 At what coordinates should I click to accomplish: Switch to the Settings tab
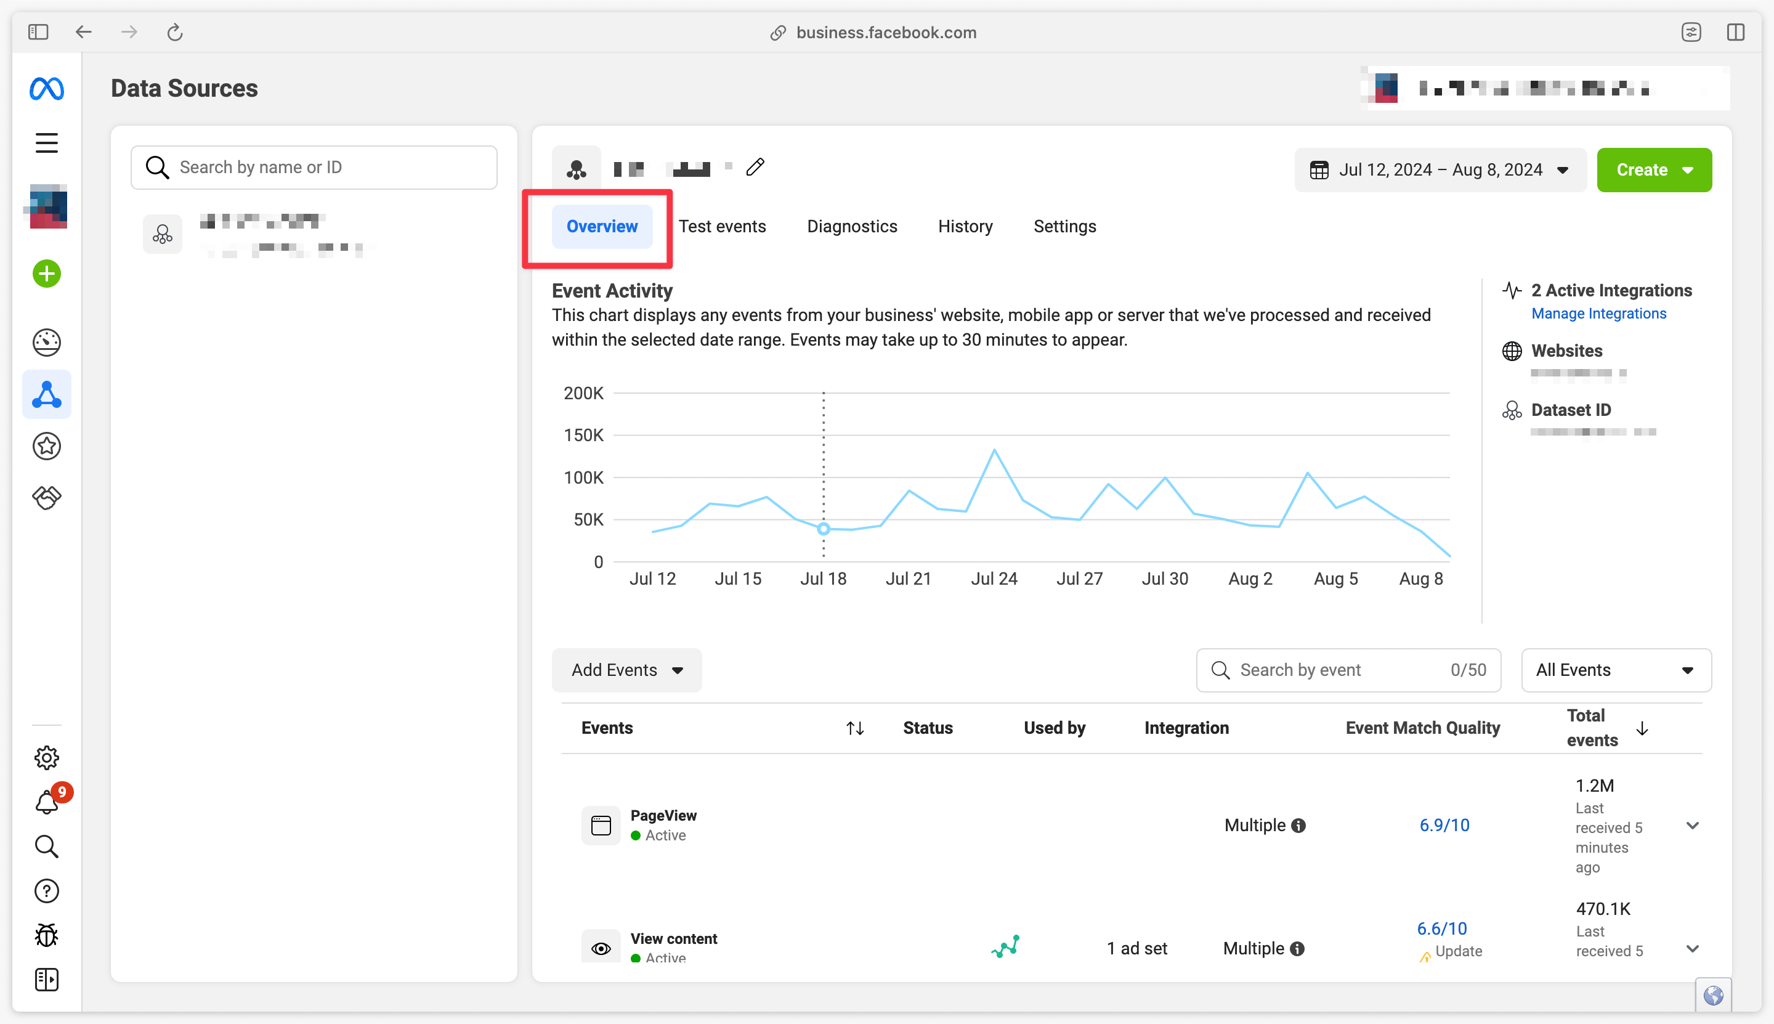(x=1064, y=227)
